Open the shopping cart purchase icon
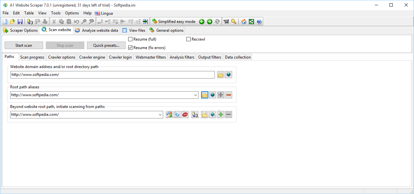 click(x=226, y=22)
